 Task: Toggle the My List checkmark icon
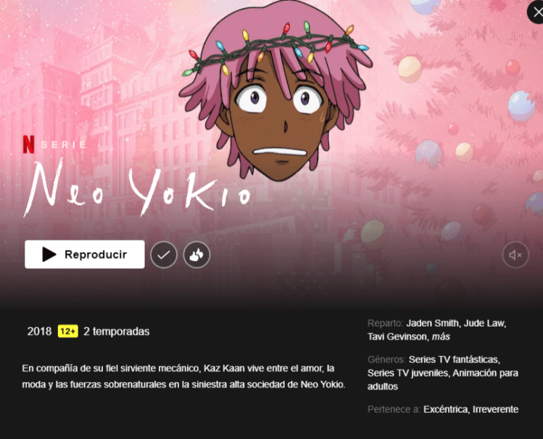(x=163, y=255)
